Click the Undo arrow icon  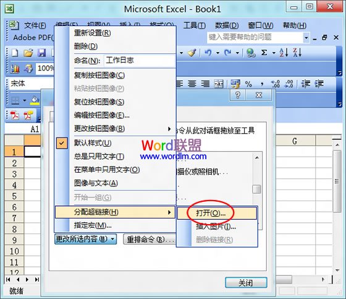208,53
